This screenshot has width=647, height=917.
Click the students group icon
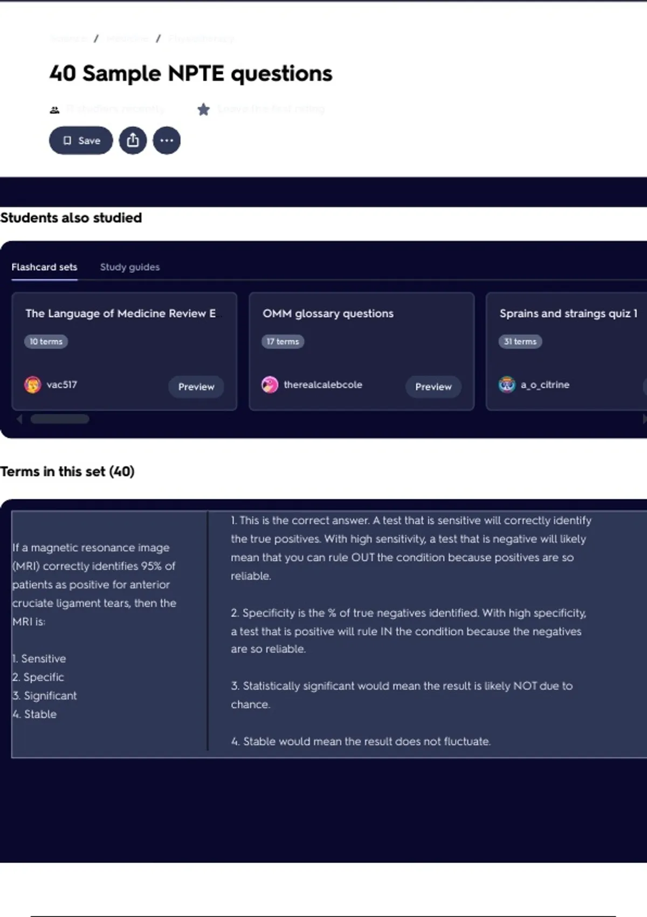click(54, 110)
